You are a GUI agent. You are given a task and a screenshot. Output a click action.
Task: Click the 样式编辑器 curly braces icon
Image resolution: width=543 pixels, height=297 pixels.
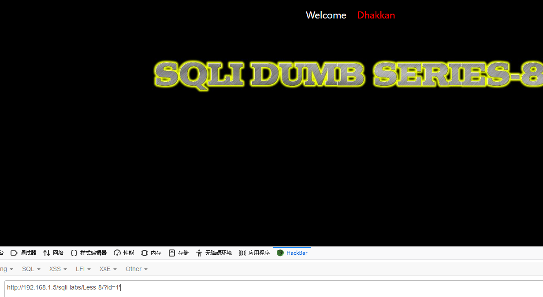[74, 253]
